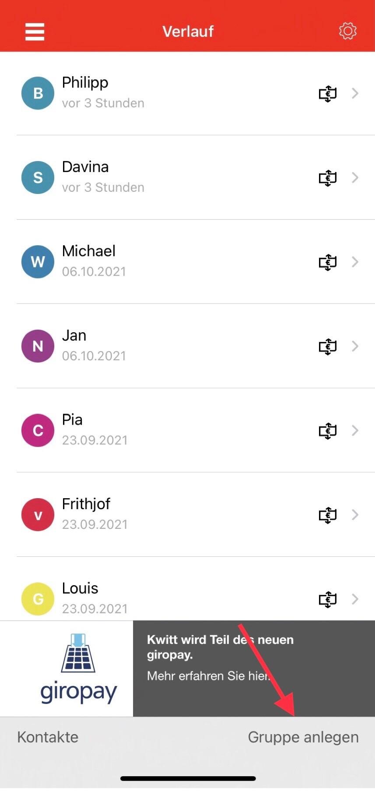Tap money transfer icon for Philipp

327,93
